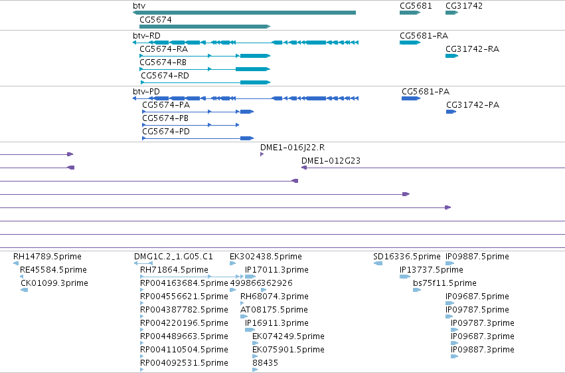Click the RP004220196.5prime EST
Image resolution: width=565 pixels, height=373 pixels.
142,330
